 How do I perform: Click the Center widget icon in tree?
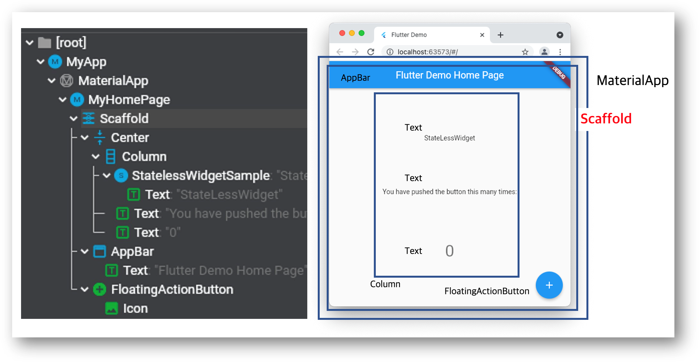tap(100, 138)
